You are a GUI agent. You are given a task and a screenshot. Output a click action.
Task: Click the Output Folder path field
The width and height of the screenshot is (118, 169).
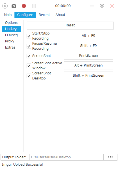66,157
